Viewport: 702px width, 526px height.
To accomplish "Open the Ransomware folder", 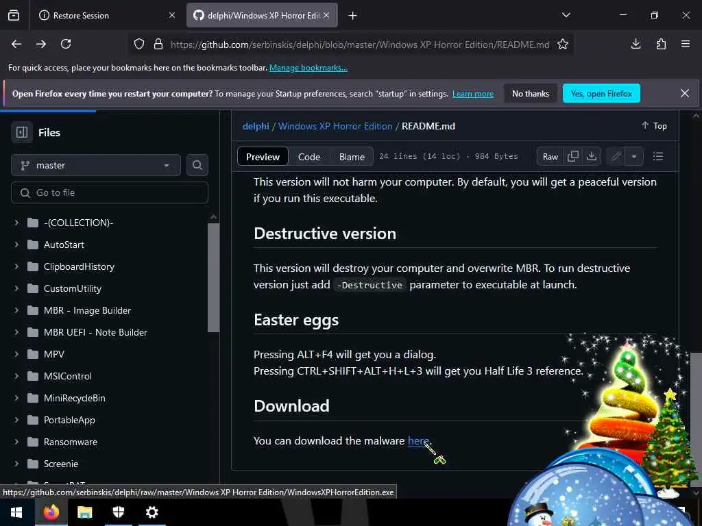I will coord(71,442).
